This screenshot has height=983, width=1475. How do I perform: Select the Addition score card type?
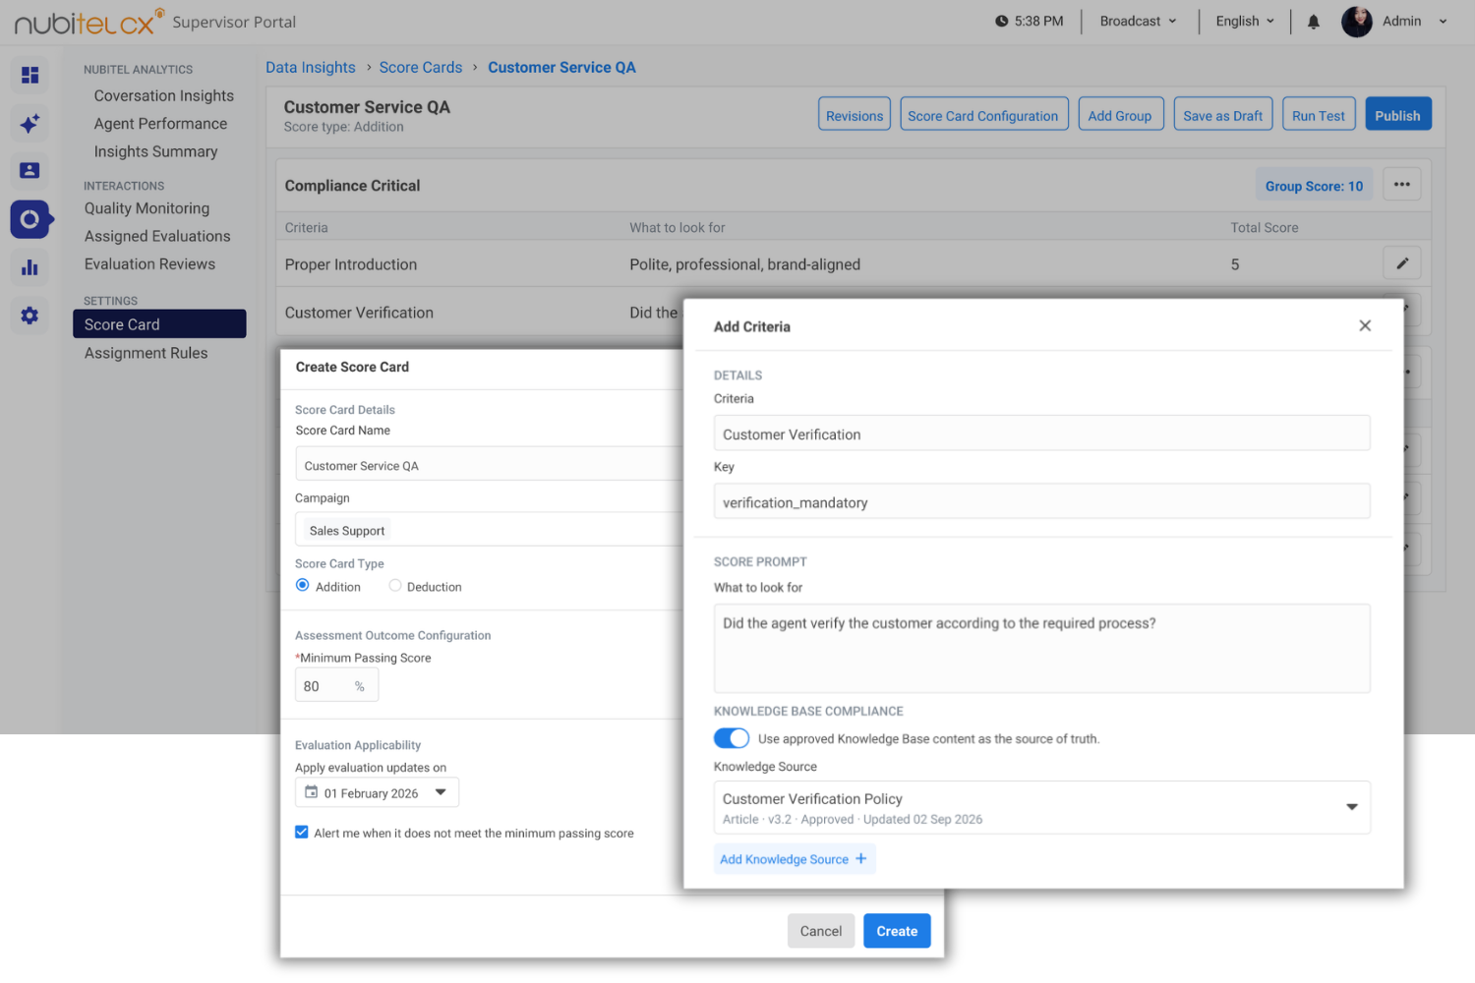tap(303, 586)
